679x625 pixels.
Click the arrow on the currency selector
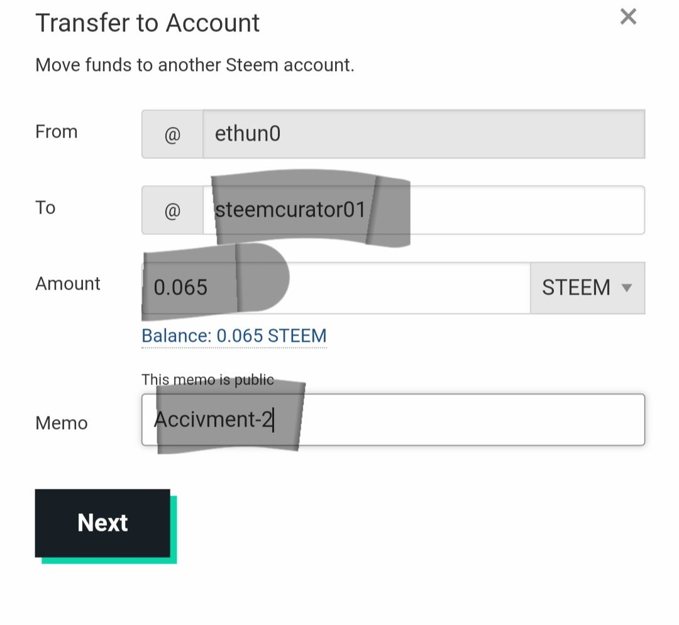point(626,288)
